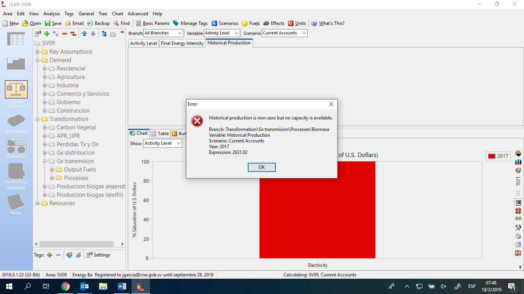524x294 pixels.
Task: Open the Tags menu in the menu bar
Action: [x=69, y=14]
